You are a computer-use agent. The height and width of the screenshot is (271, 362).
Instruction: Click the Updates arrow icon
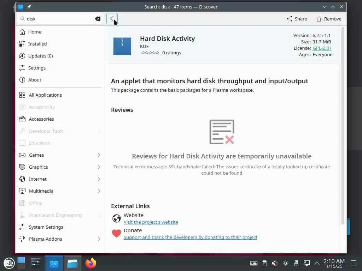(x=22, y=56)
